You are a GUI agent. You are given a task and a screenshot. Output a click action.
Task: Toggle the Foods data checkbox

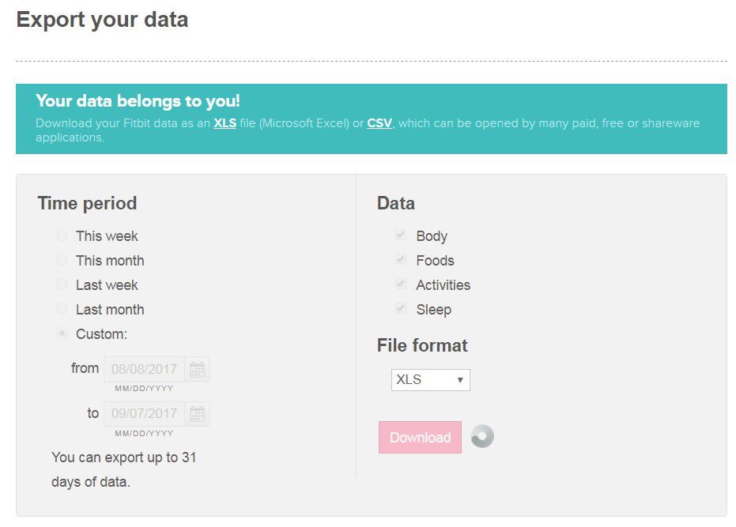pyautogui.click(x=400, y=259)
